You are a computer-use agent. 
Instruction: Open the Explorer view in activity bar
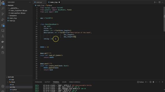[x=3, y=3]
